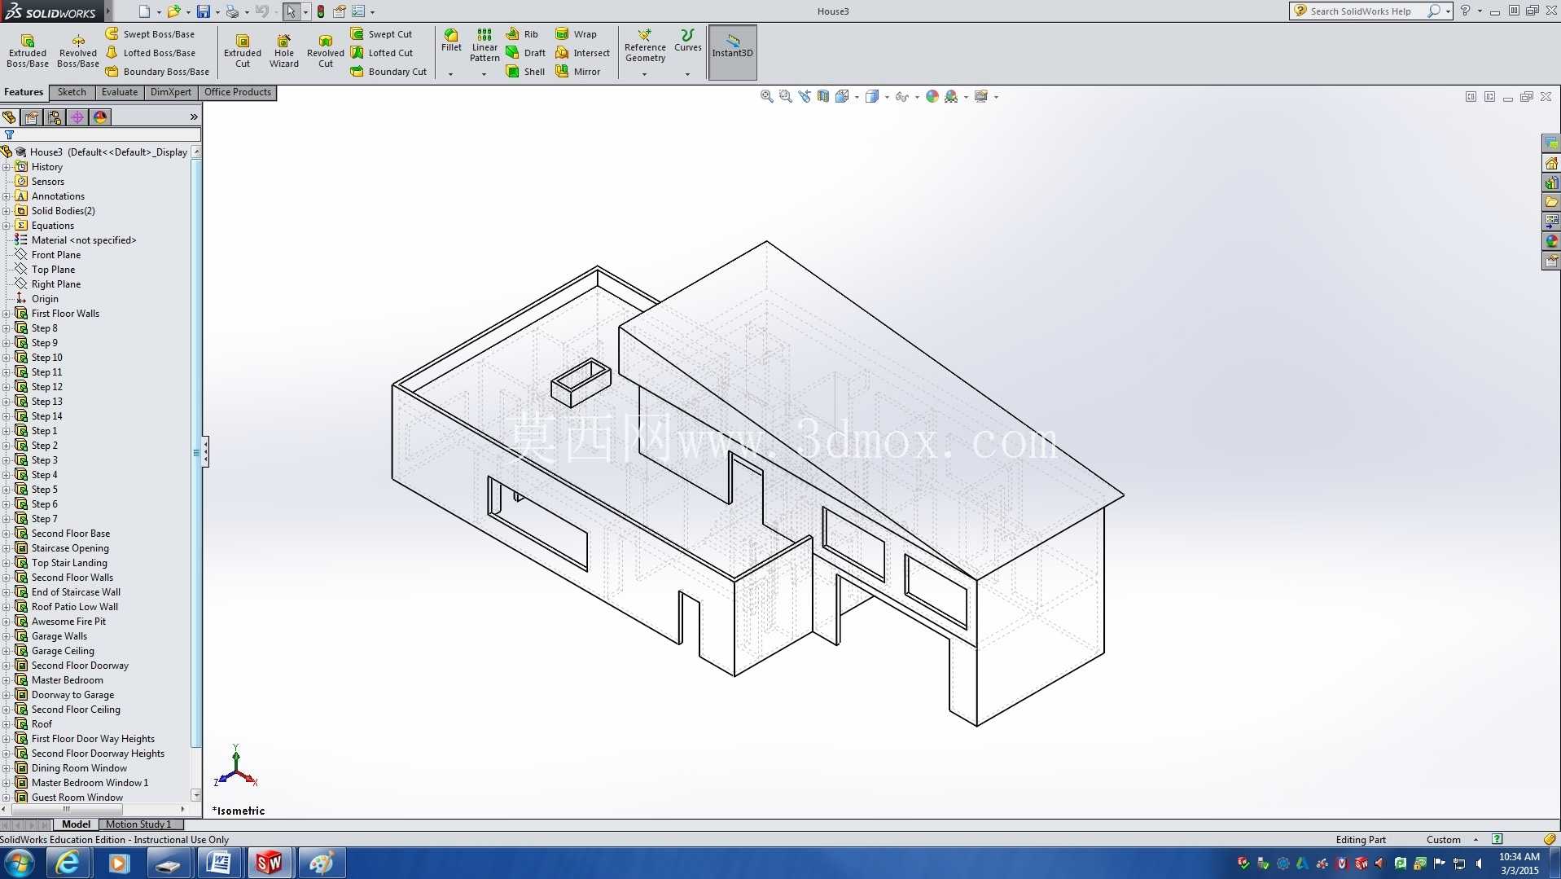Open Microsoft Word from the taskbar

click(218, 863)
